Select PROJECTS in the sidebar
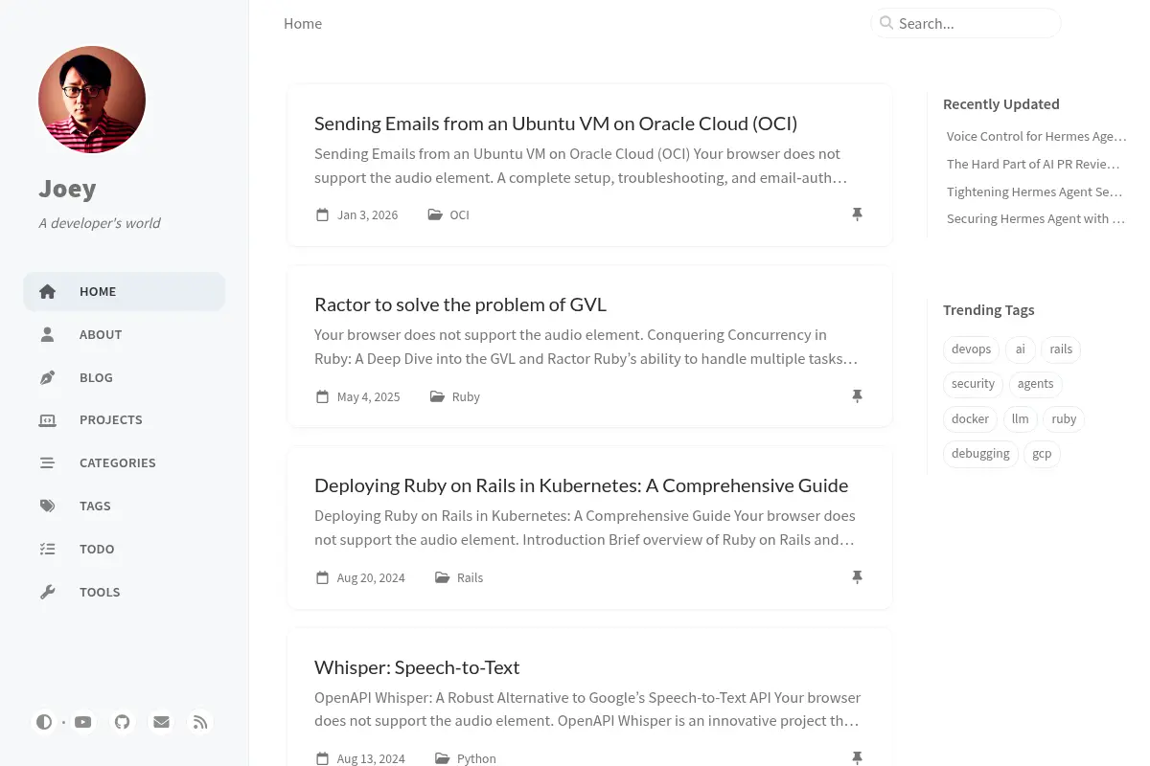The height and width of the screenshot is (766, 1150). point(125,419)
